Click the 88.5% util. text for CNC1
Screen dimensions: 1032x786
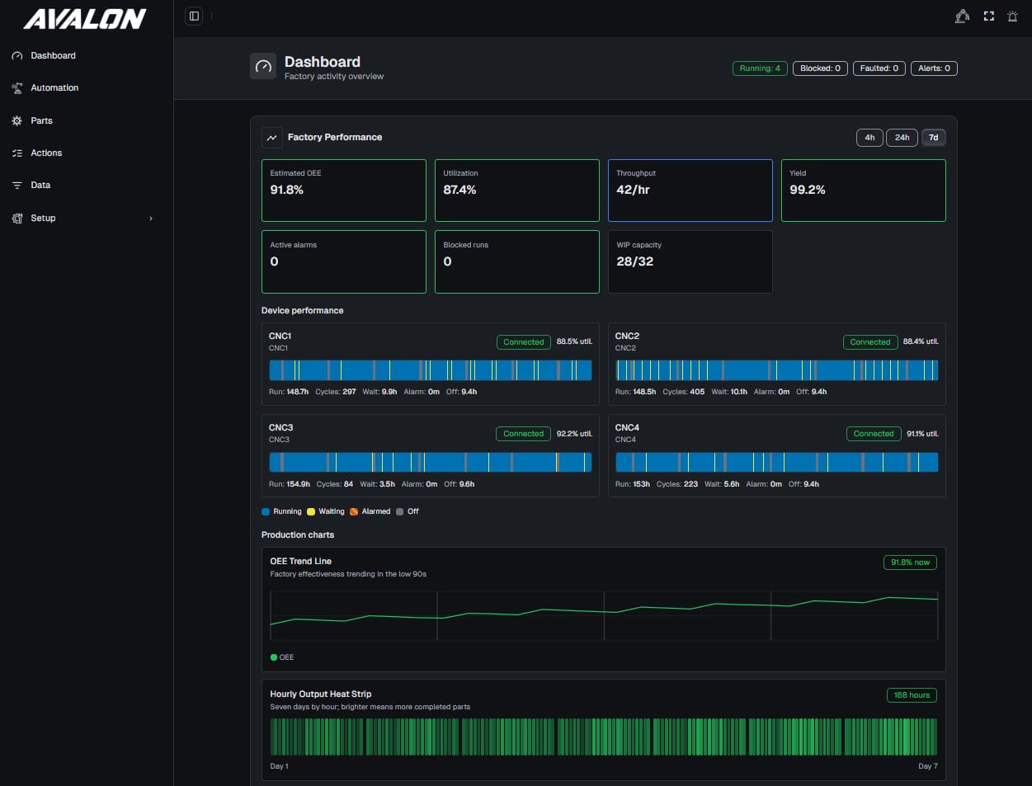click(574, 341)
